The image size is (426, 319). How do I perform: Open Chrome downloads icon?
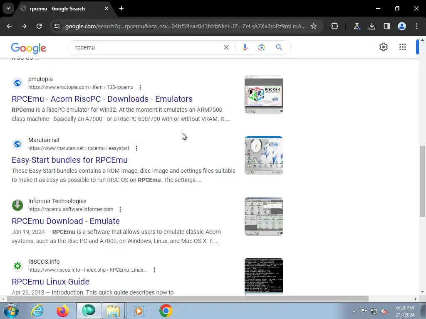372,26
